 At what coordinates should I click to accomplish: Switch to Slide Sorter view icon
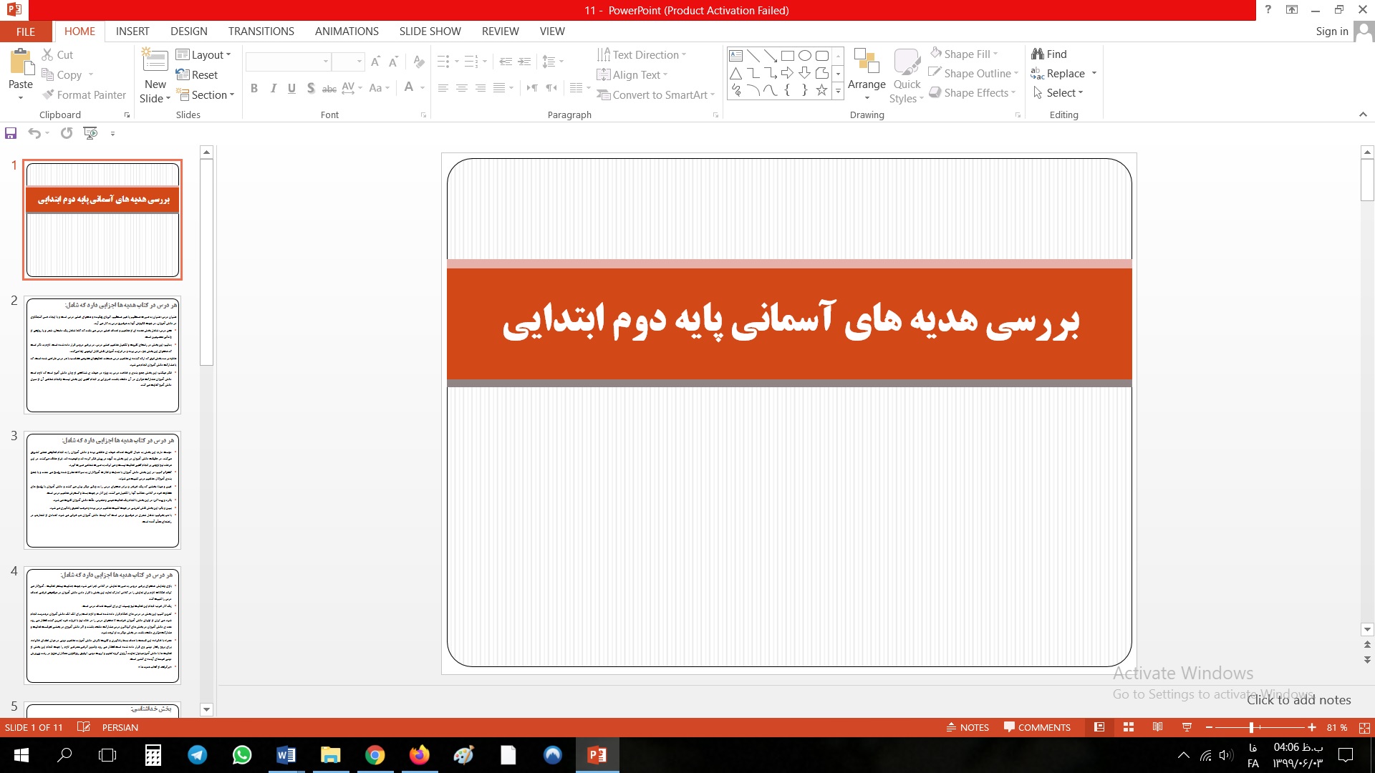point(1129,727)
